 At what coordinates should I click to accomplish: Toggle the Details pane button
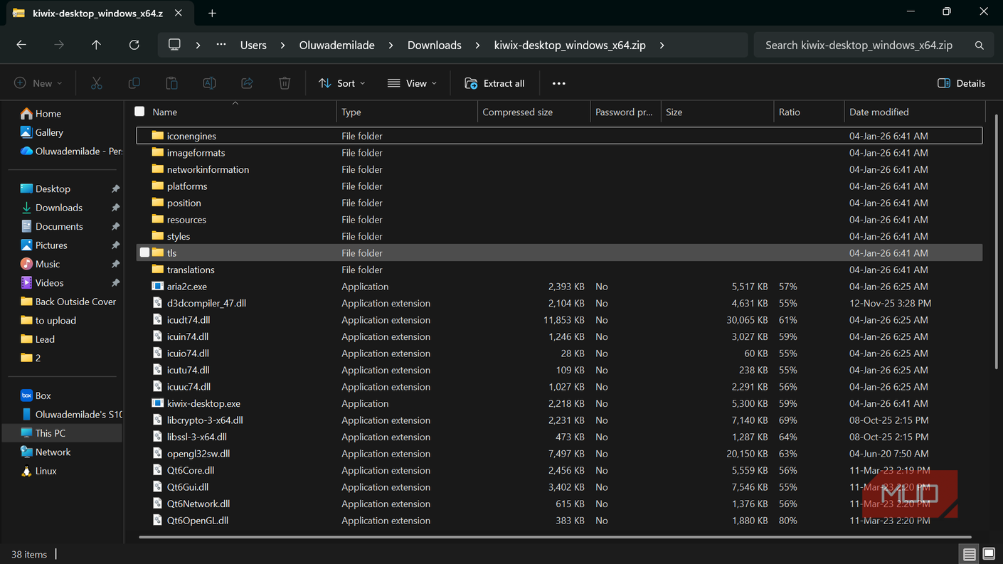click(961, 83)
